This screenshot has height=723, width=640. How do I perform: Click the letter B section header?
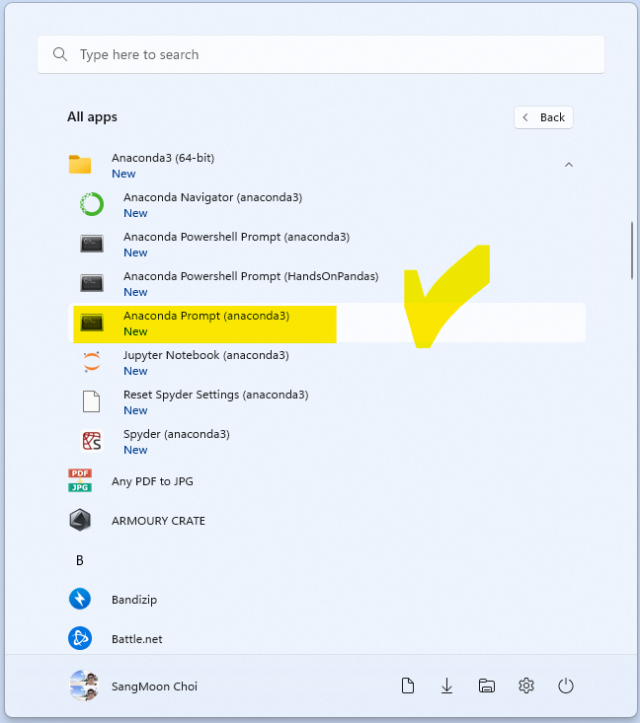point(80,560)
